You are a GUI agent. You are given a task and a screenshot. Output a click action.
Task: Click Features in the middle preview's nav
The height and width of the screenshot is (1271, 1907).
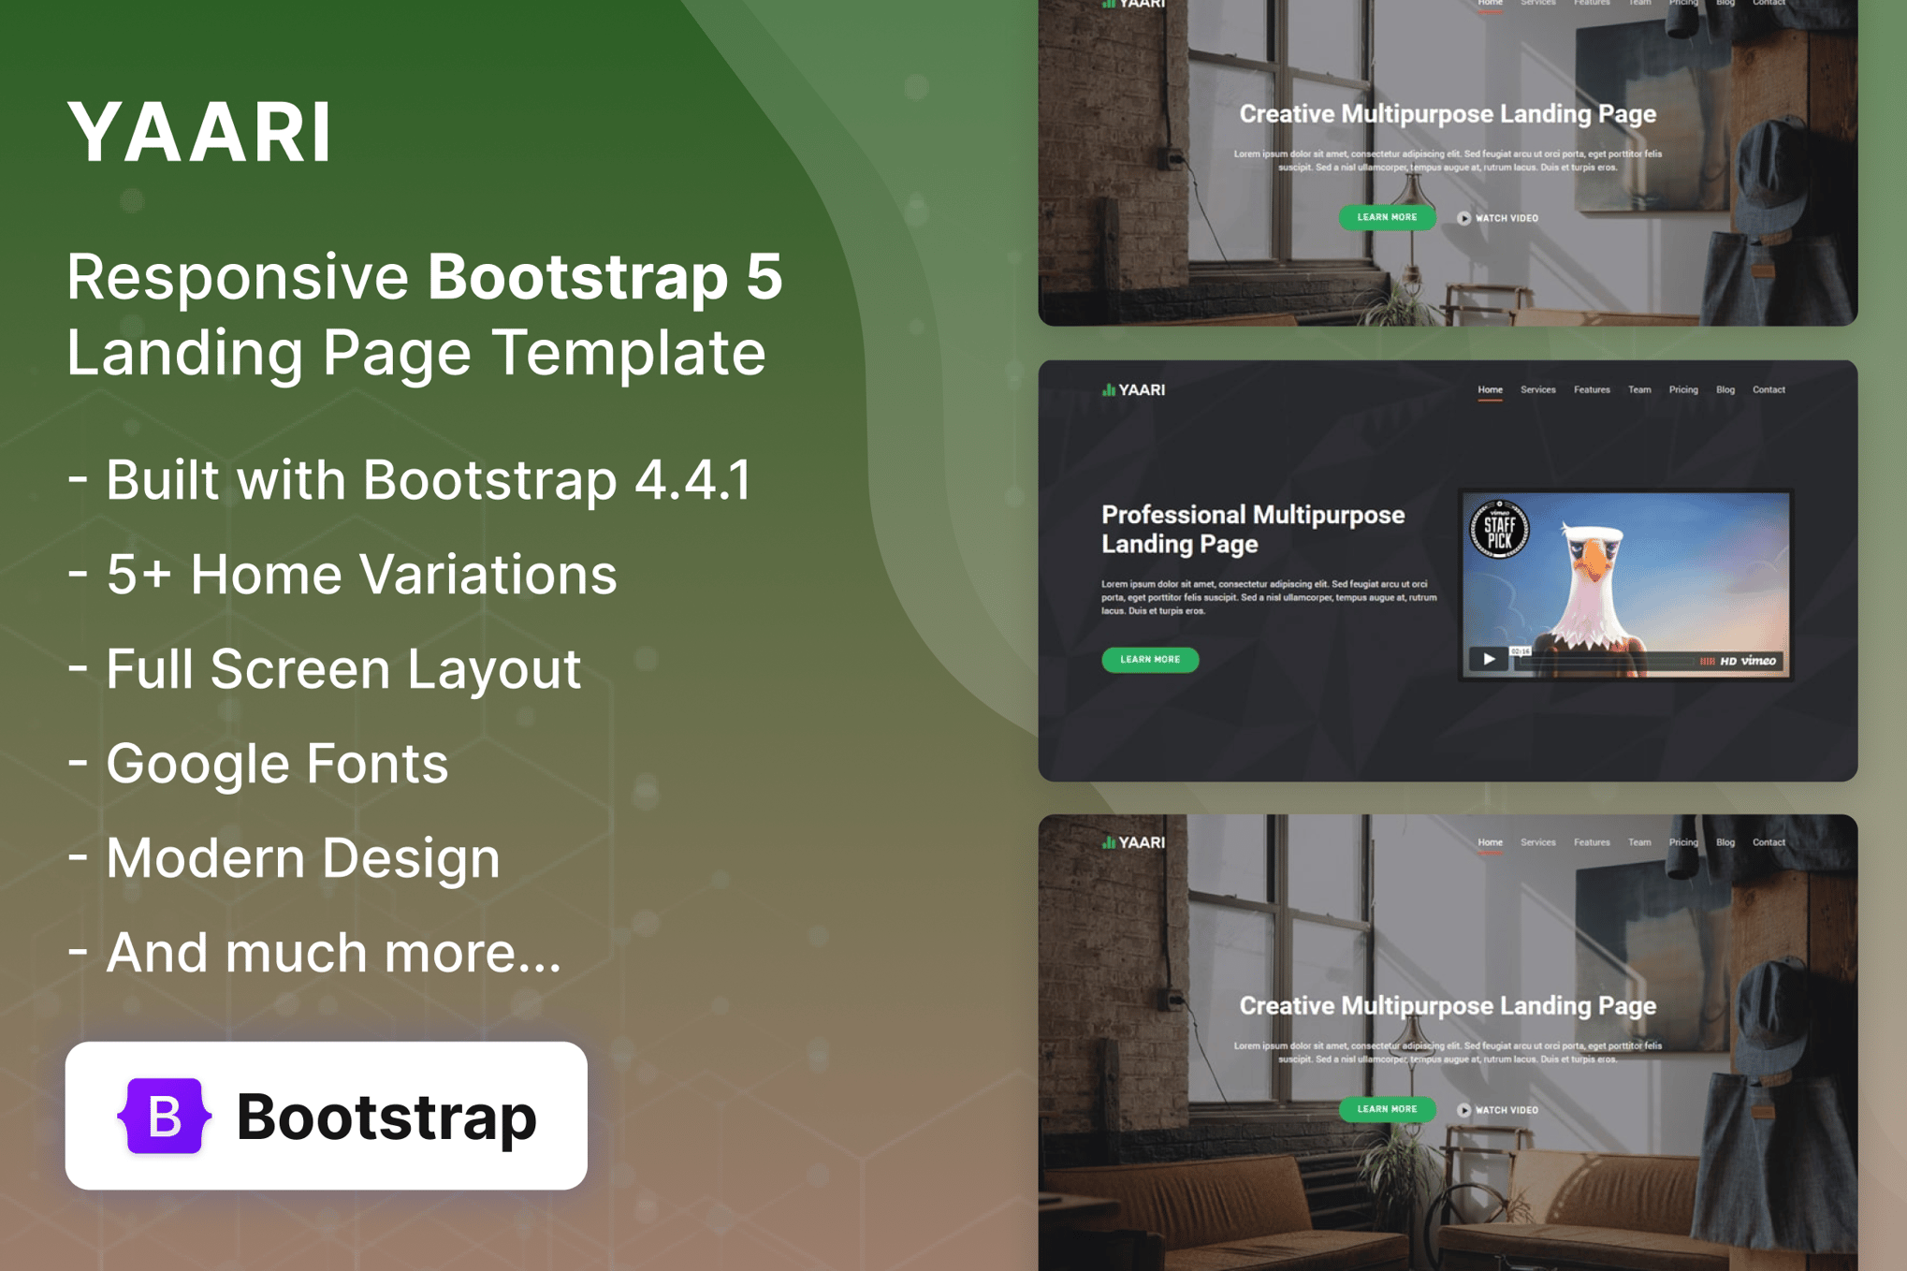pyautogui.click(x=1591, y=390)
